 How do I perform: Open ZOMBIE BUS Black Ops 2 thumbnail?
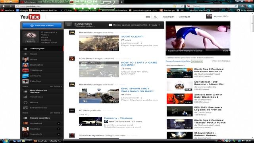pyautogui.click(x=180, y=99)
